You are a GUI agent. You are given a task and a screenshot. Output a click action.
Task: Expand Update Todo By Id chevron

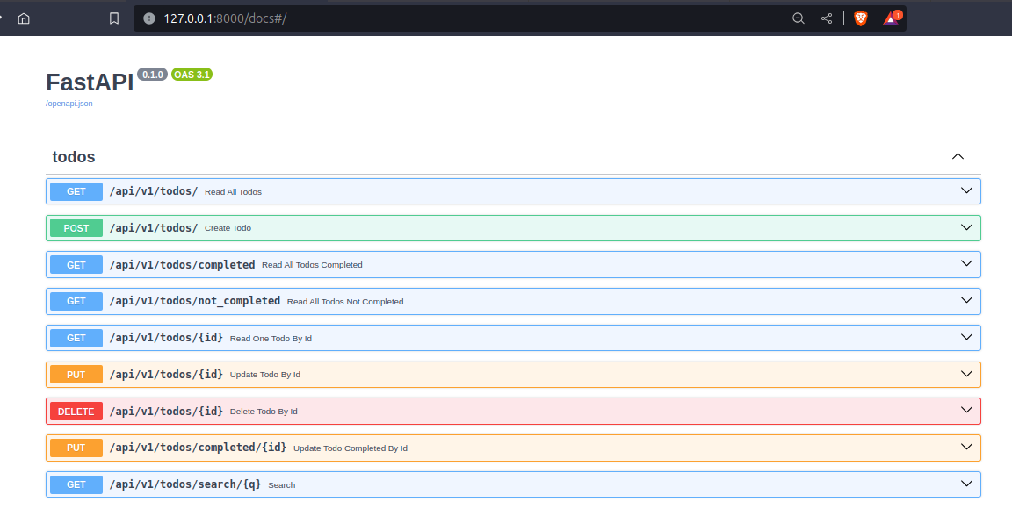966,374
